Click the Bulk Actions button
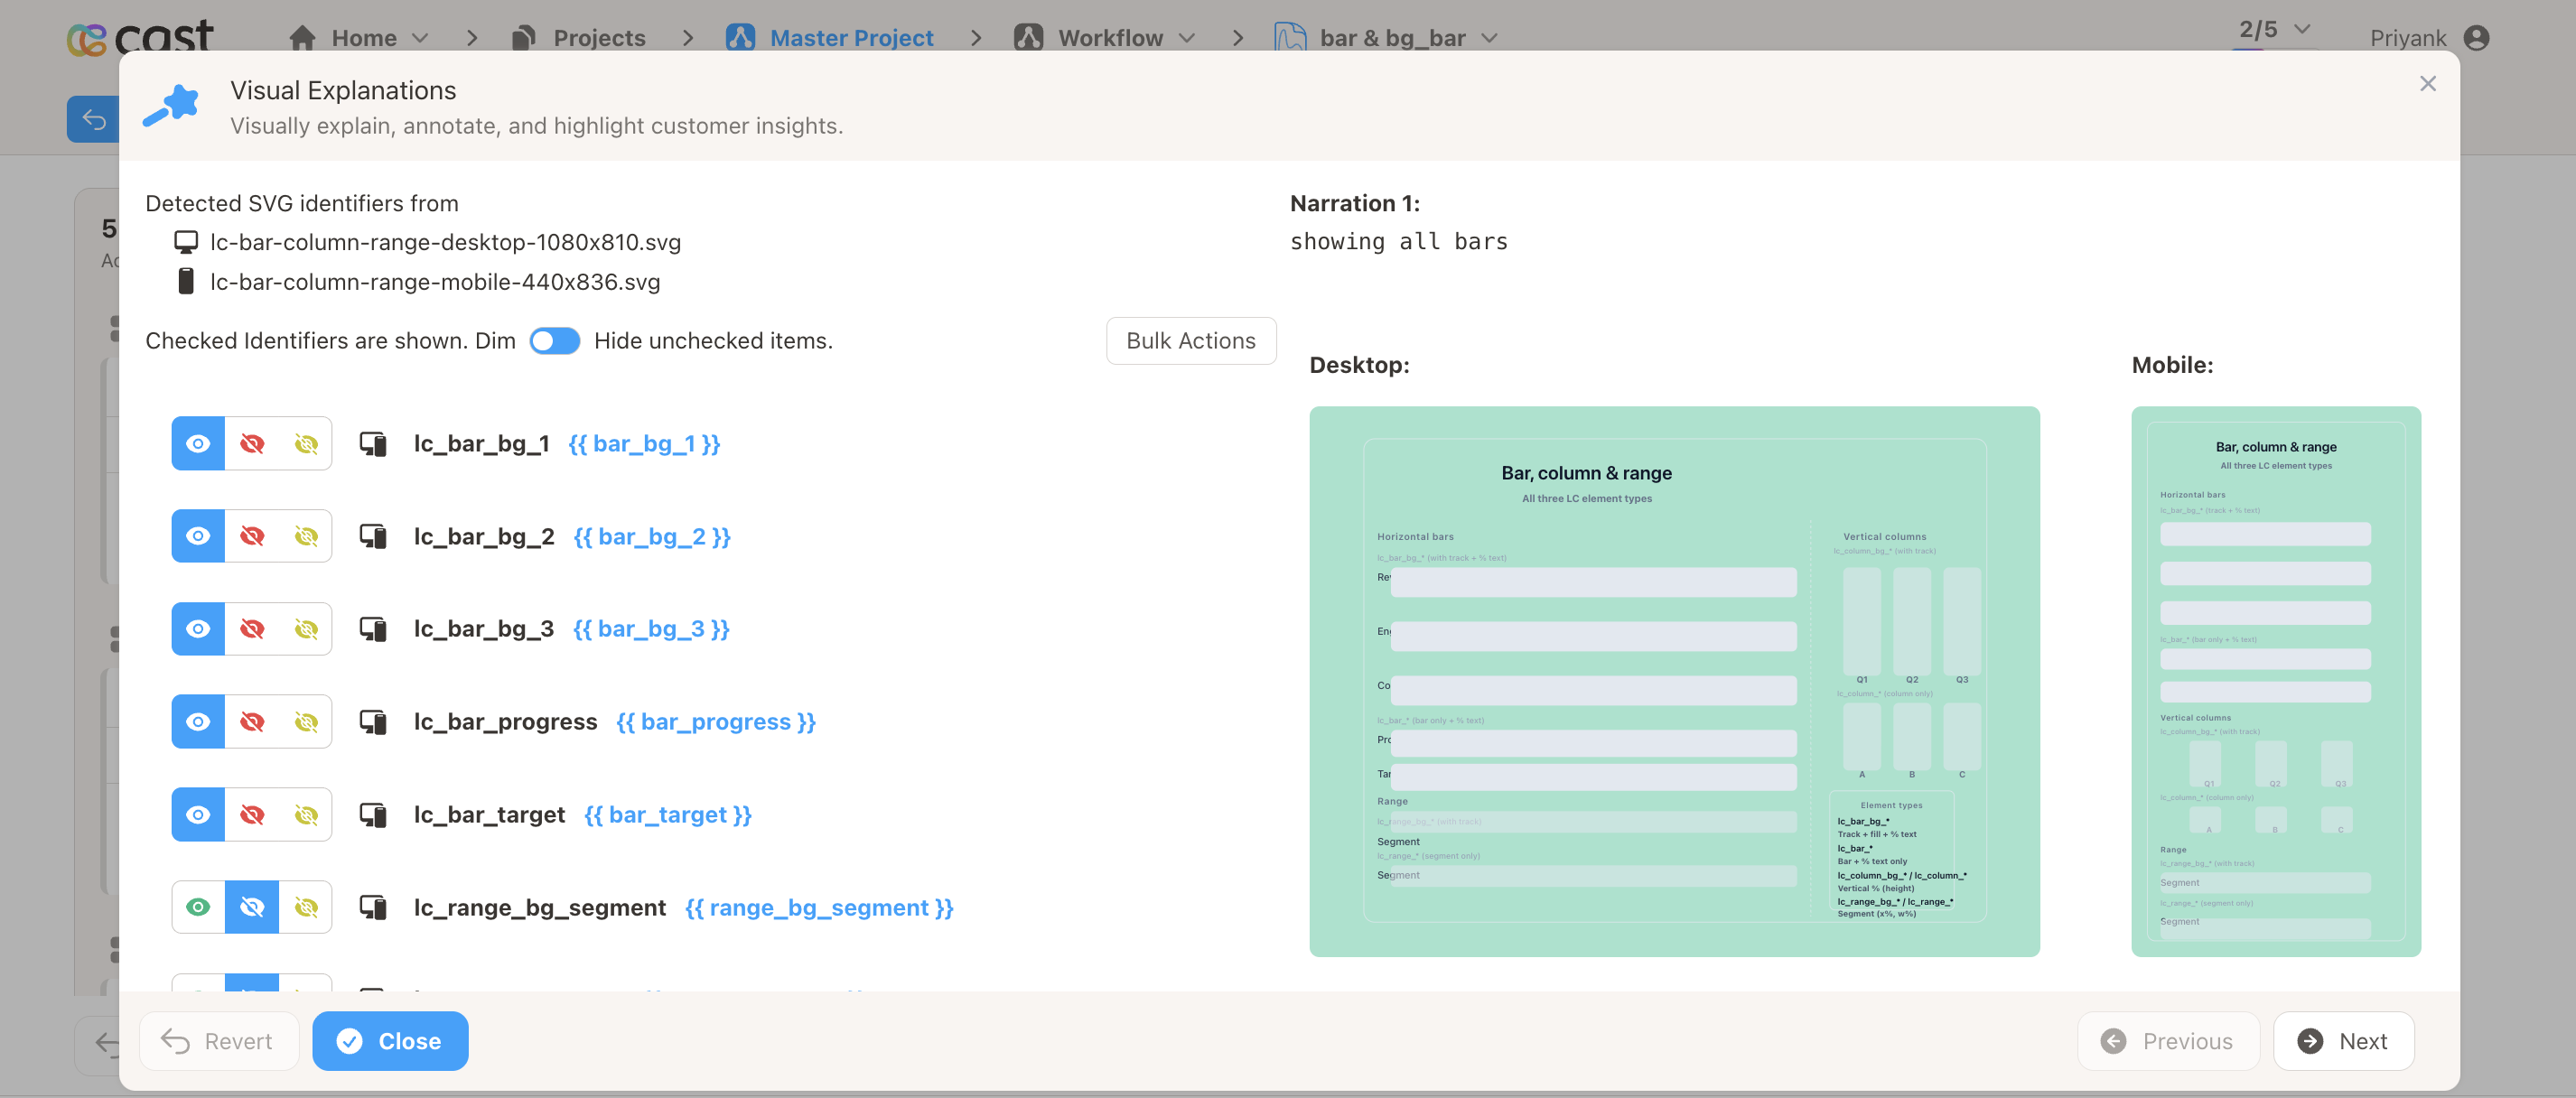Image resolution: width=2576 pixels, height=1098 pixels. (1190, 341)
